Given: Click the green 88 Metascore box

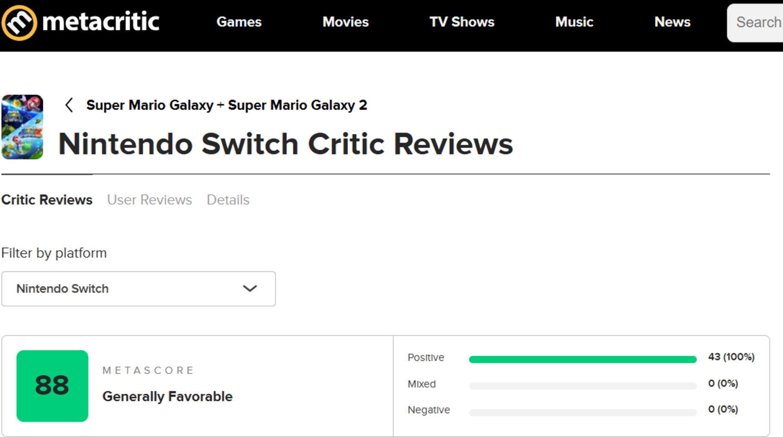Looking at the screenshot, I should pos(52,386).
